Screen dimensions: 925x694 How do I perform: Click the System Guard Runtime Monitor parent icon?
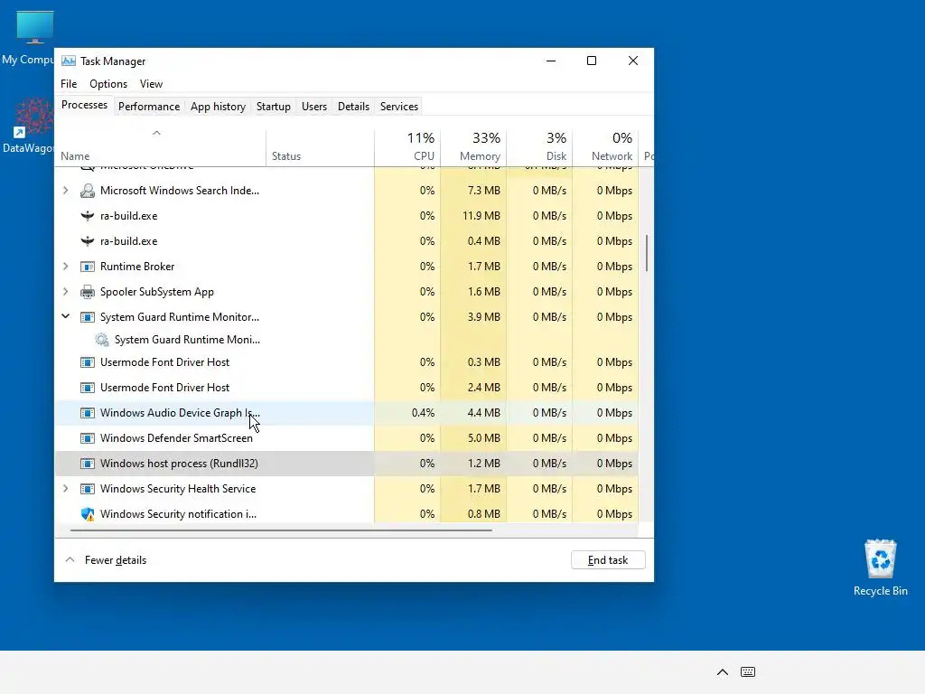pyautogui.click(x=88, y=317)
